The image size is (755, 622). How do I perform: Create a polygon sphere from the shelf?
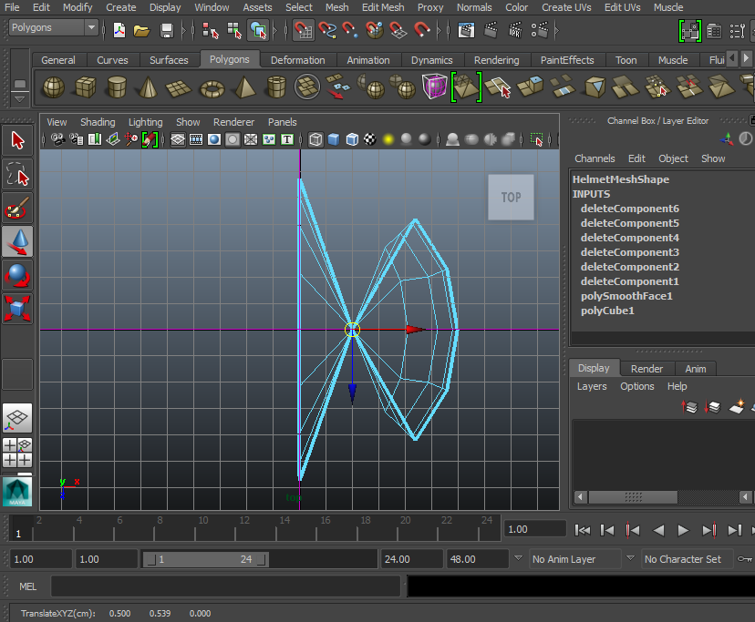pyautogui.click(x=54, y=87)
